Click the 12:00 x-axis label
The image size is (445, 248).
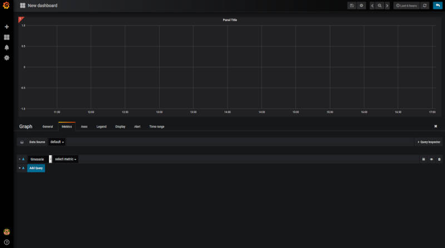91,112
